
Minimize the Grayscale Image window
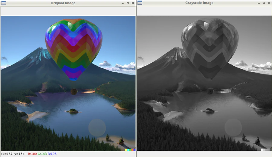[x=259, y=3]
